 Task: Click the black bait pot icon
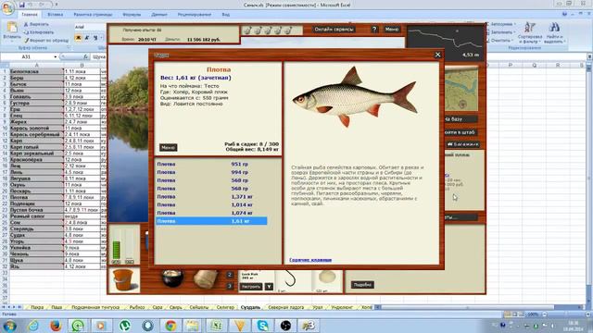point(172,278)
